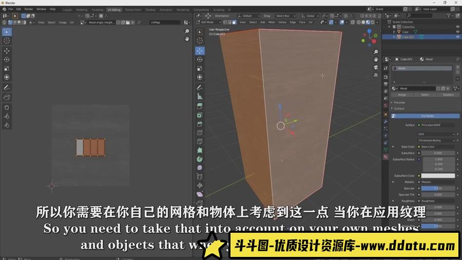This screenshot has width=462, height=260.
Task: Select the 3D viewport Measure tool
Action: [200, 97]
